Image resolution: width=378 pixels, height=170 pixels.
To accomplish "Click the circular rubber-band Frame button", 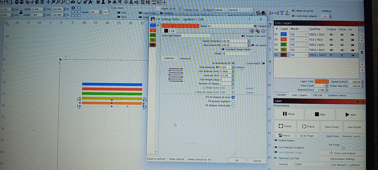I will click(309, 126).
